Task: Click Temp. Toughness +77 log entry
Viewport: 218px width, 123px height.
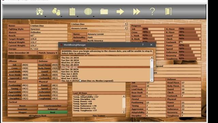Action: [85, 110]
